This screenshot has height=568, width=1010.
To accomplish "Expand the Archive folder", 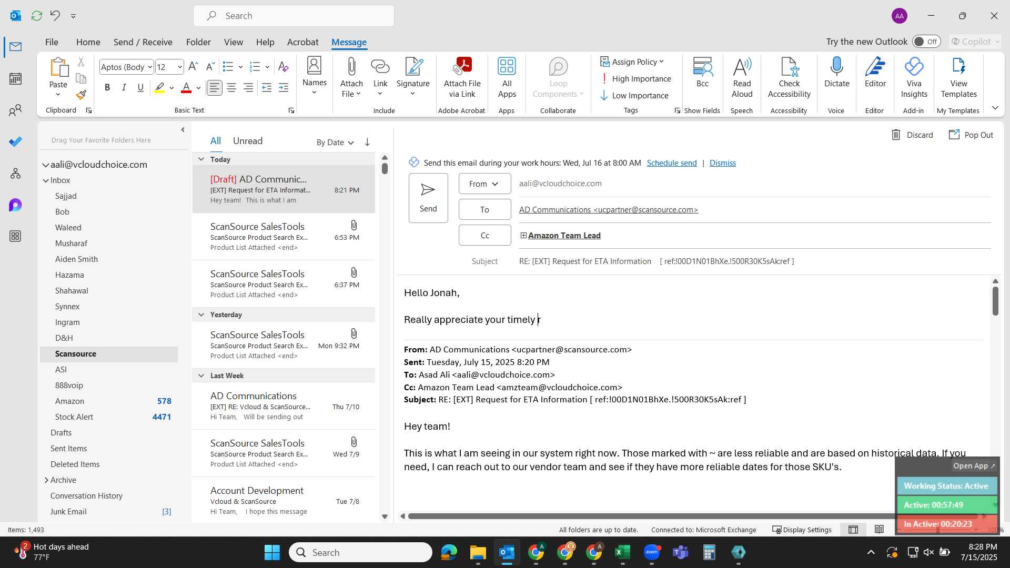I will click(x=46, y=480).
